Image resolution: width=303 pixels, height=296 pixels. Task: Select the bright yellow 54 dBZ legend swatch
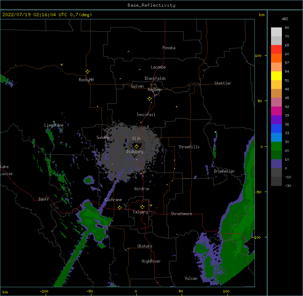pos(276,76)
